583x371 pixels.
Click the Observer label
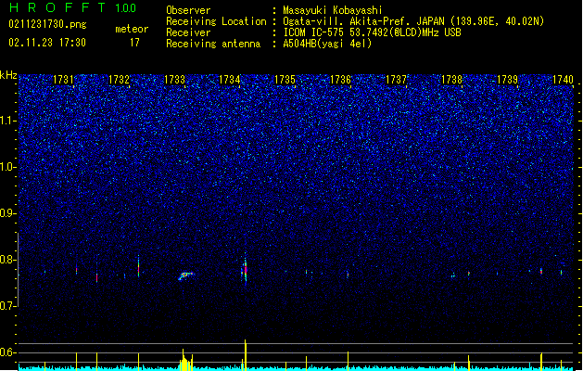coord(188,10)
